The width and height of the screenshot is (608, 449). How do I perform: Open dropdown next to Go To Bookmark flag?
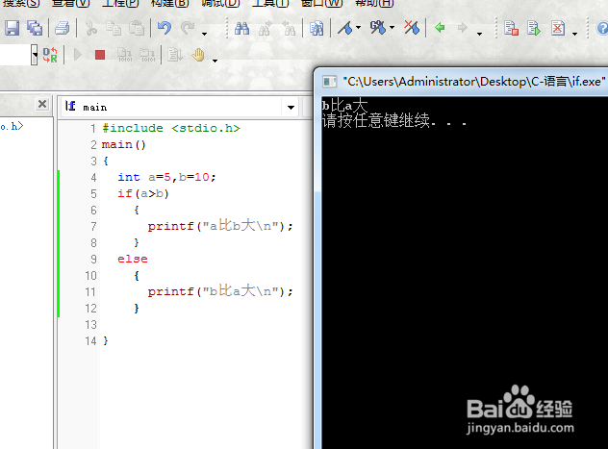[392, 28]
